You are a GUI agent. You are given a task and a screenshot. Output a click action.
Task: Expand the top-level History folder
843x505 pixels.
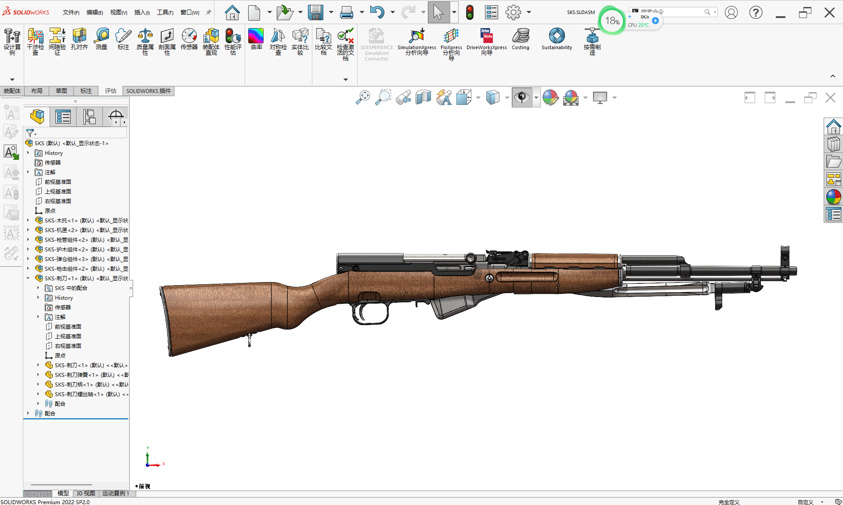point(28,153)
